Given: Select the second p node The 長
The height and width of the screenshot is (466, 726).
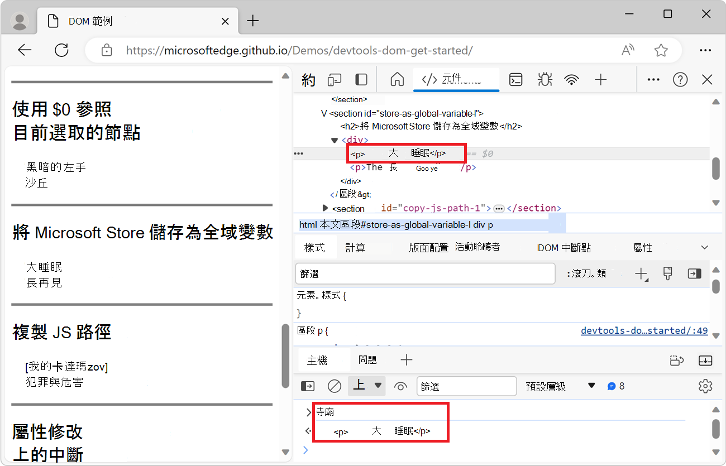Looking at the screenshot, I should [x=413, y=167].
